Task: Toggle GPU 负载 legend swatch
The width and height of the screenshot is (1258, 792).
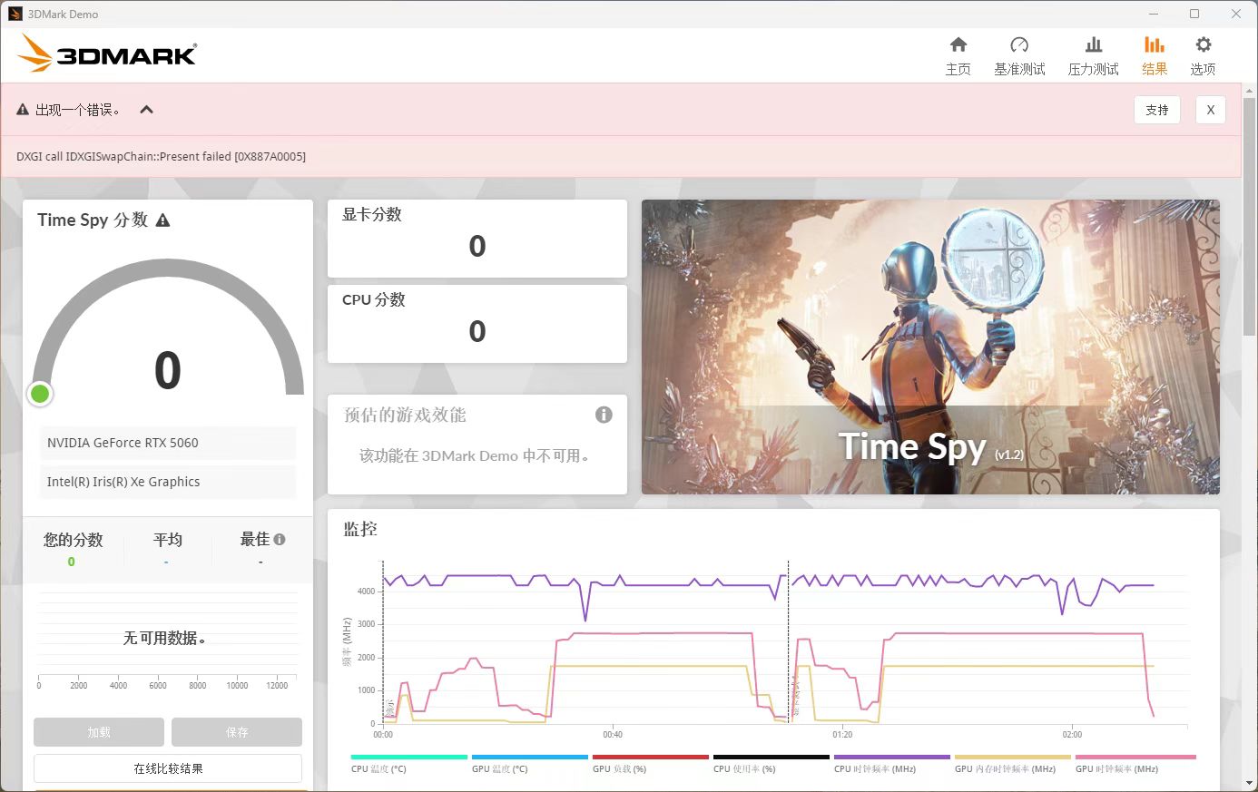Action: 651,757
